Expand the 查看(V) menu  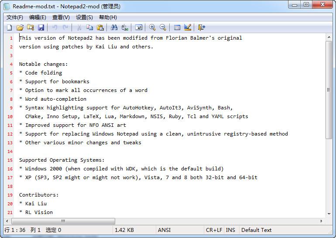coord(61,17)
